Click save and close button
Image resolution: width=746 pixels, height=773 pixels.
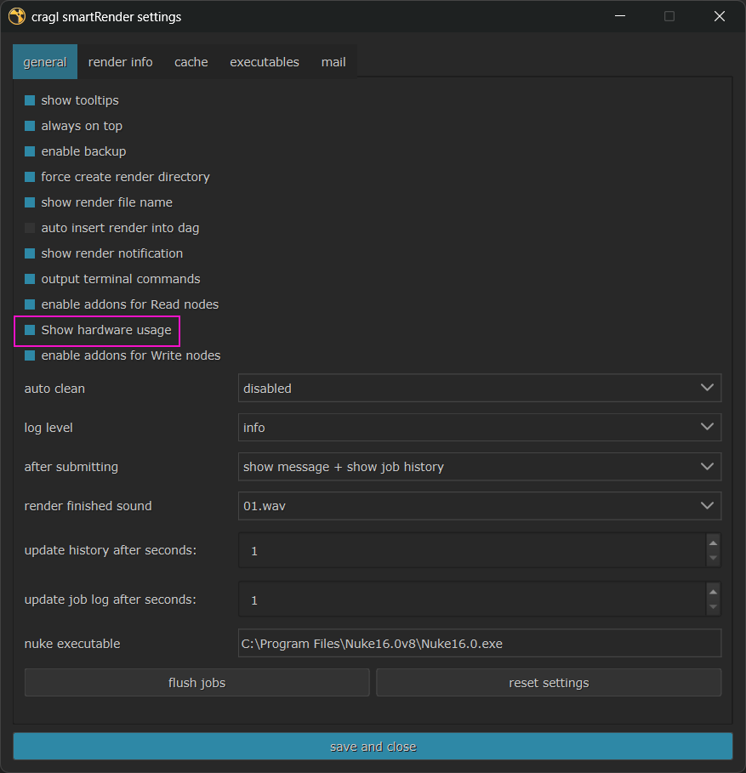[373, 747]
